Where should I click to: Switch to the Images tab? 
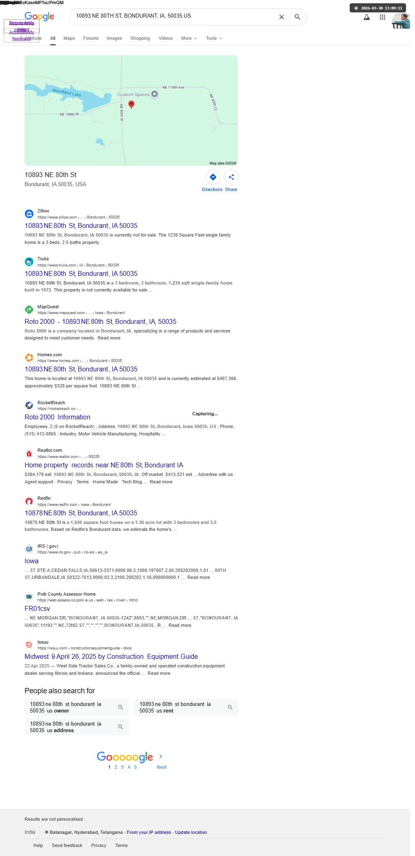click(114, 39)
